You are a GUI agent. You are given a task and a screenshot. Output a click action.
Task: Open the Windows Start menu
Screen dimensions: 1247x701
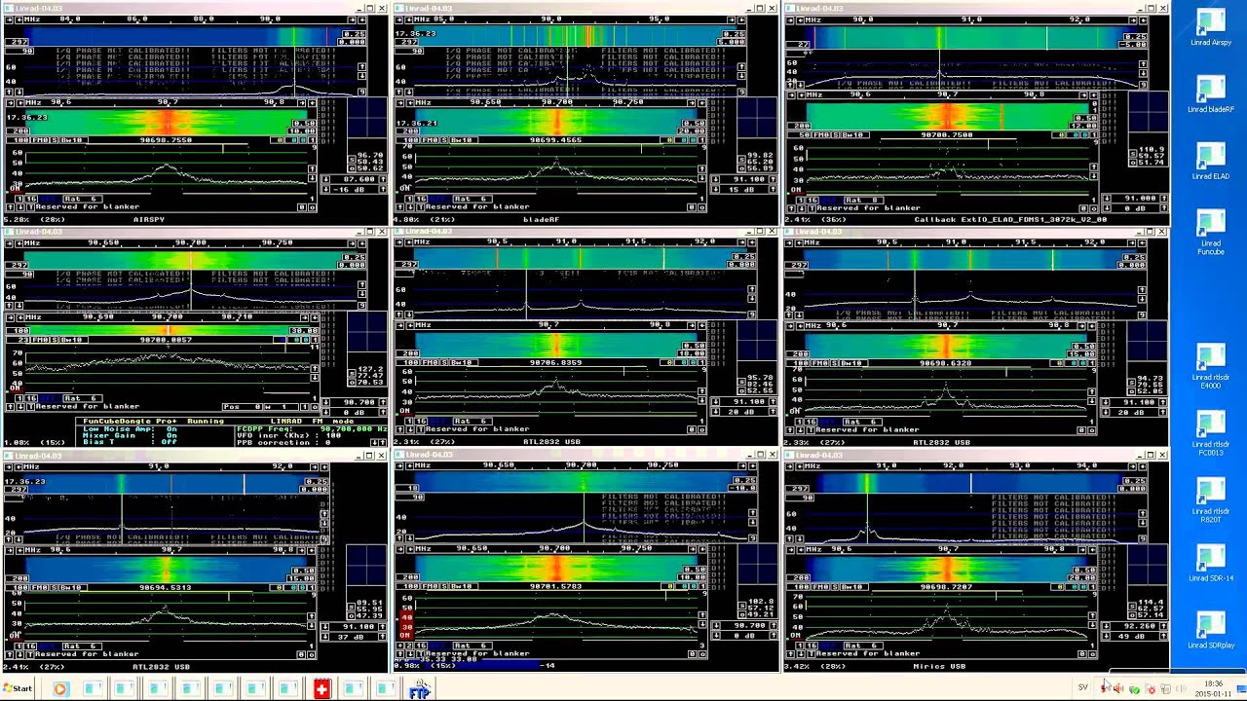point(18,689)
